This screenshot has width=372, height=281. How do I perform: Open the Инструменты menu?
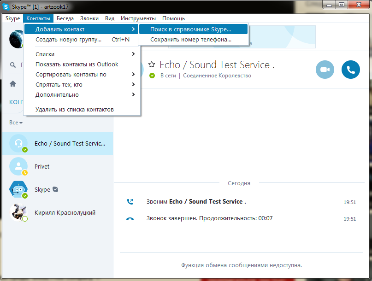[x=138, y=18]
